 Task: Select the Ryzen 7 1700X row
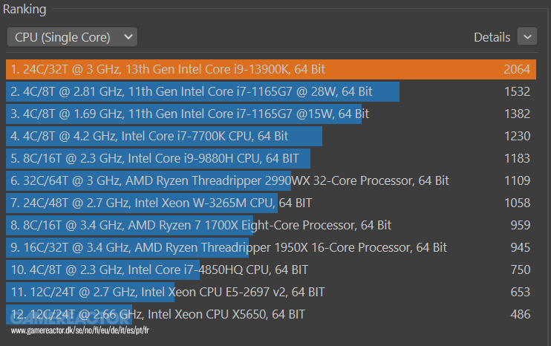[x=271, y=225]
